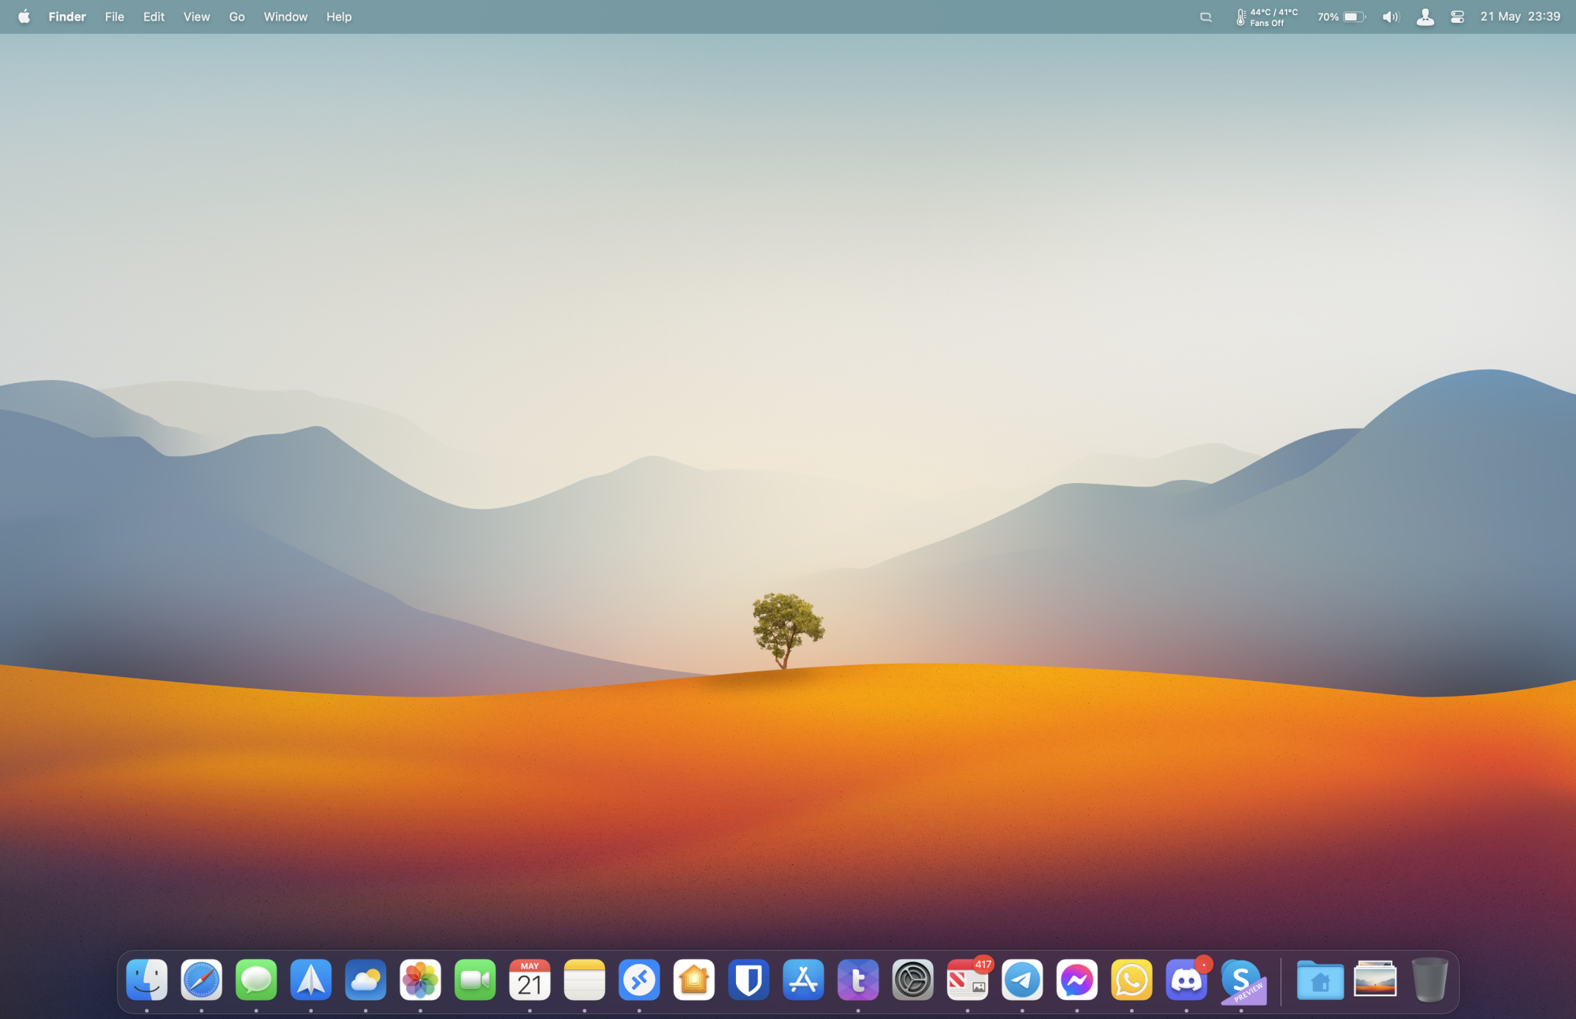Launch the WhatsApp Dock icon
This screenshot has width=1576, height=1019.
coord(1132,980)
